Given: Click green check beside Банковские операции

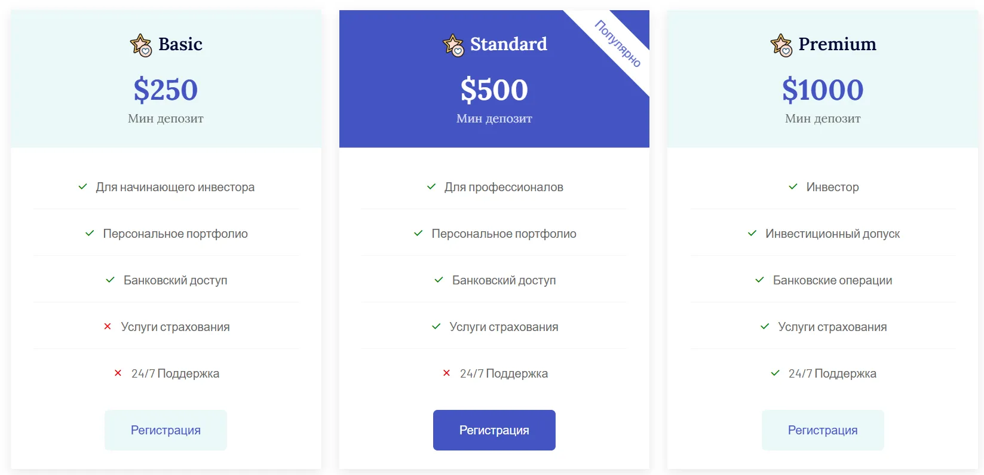Looking at the screenshot, I should tap(759, 280).
